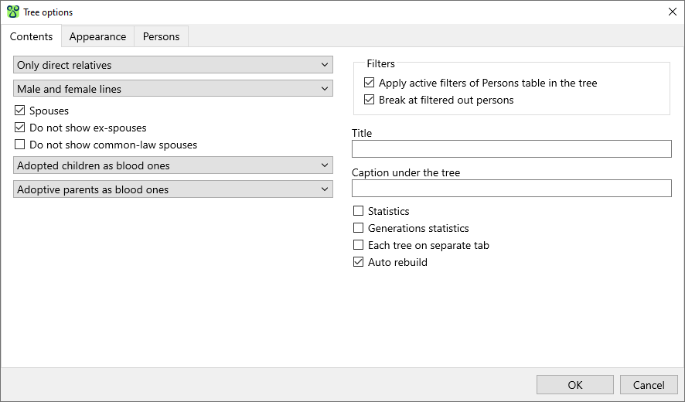Image resolution: width=685 pixels, height=402 pixels.
Task: Switch to the Contents tab
Action: tap(31, 36)
